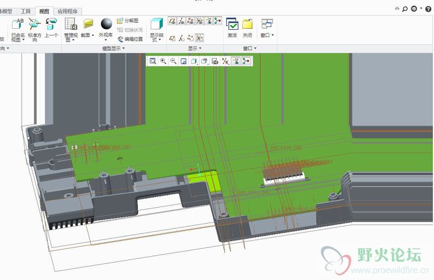
Task: Open datum display filters in graphics toolbar
Action: point(225,61)
